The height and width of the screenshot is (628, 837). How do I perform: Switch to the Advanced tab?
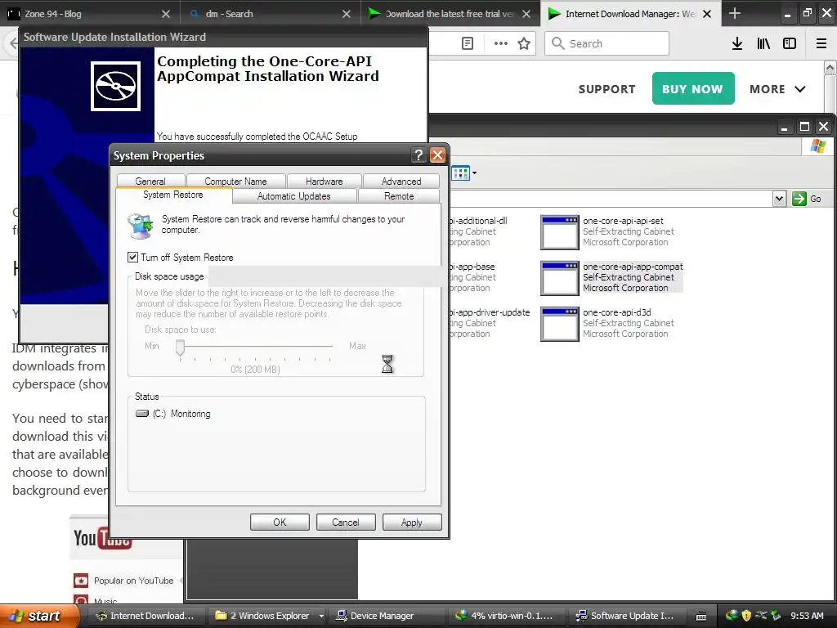point(401,181)
